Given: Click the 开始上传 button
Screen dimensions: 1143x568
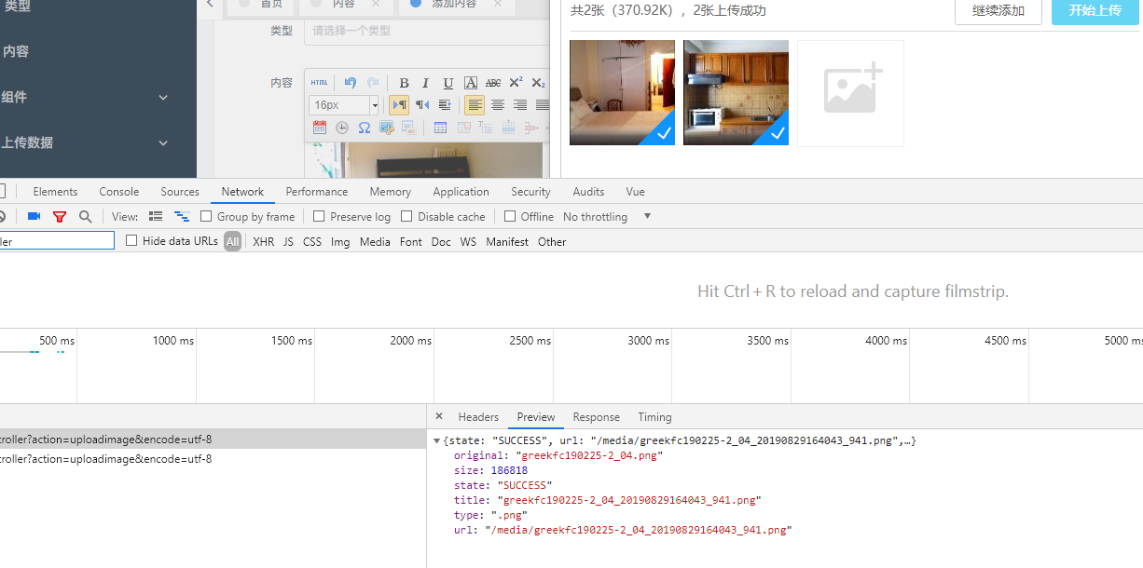Looking at the screenshot, I should coord(1095,11).
